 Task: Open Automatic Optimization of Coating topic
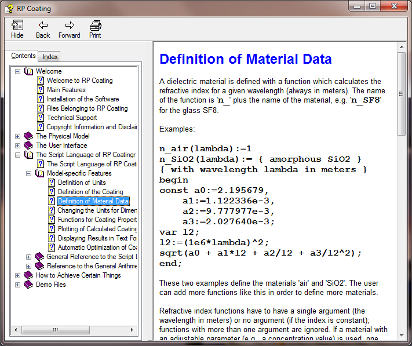click(97, 247)
